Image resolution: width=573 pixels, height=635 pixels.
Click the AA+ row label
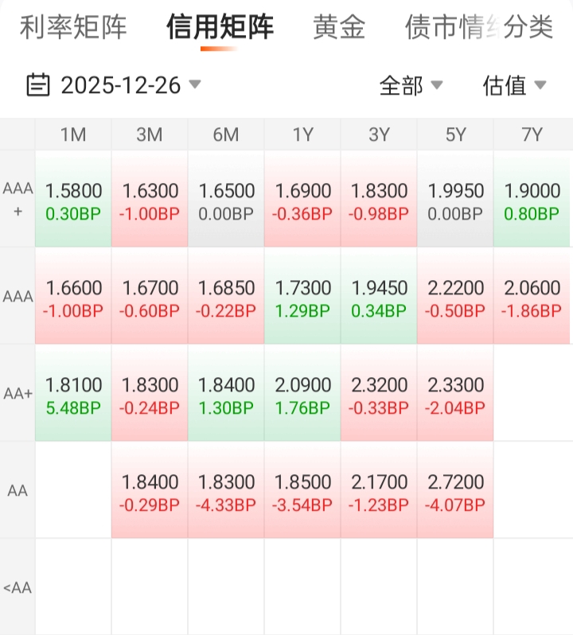coord(18,392)
